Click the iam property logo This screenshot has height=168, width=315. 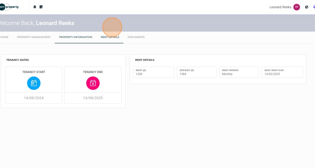coord(9,7)
